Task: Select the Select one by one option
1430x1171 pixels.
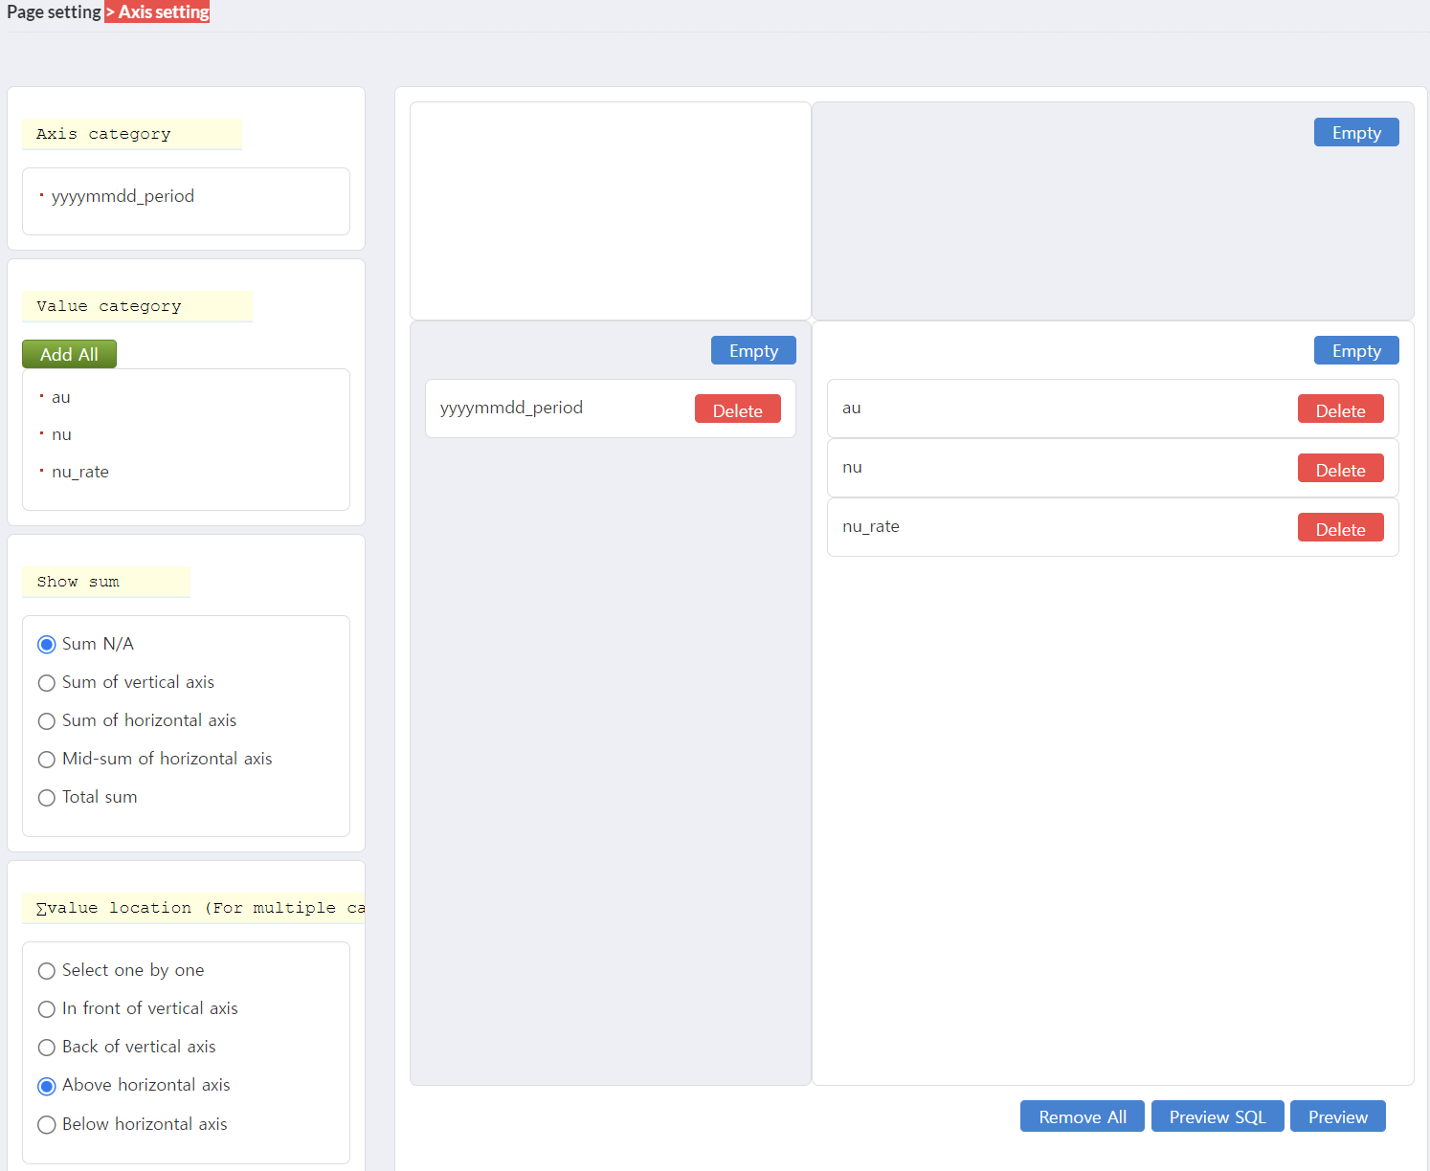Action: click(x=46, y=971)
